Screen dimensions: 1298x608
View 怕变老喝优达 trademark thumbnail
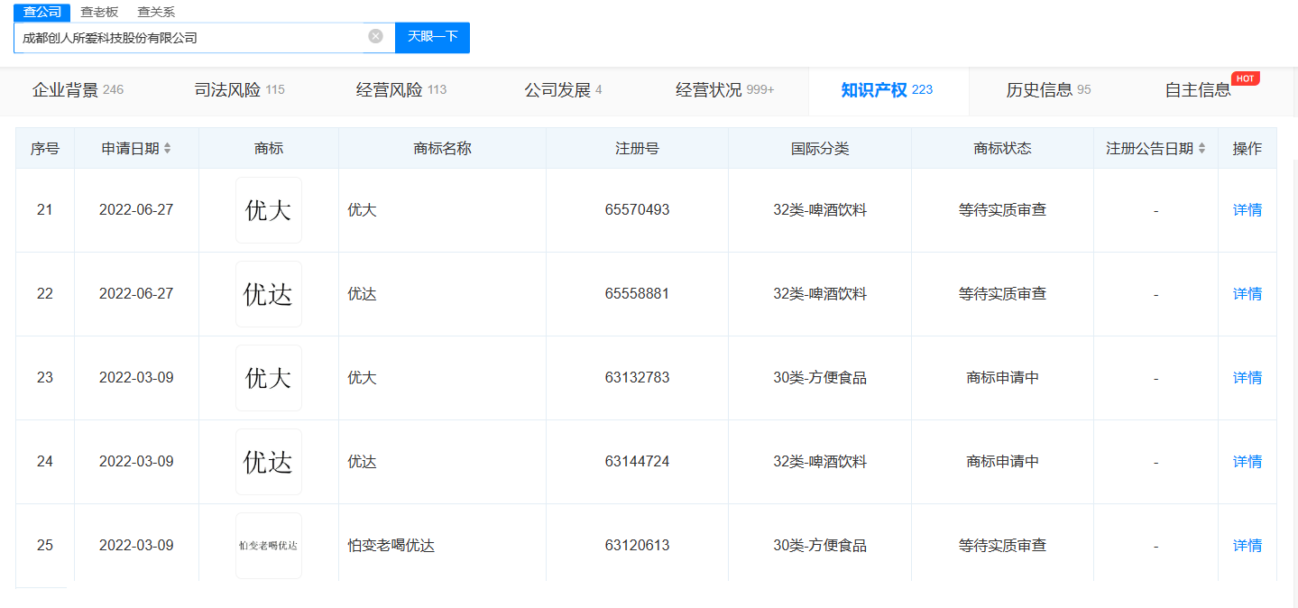269,546
